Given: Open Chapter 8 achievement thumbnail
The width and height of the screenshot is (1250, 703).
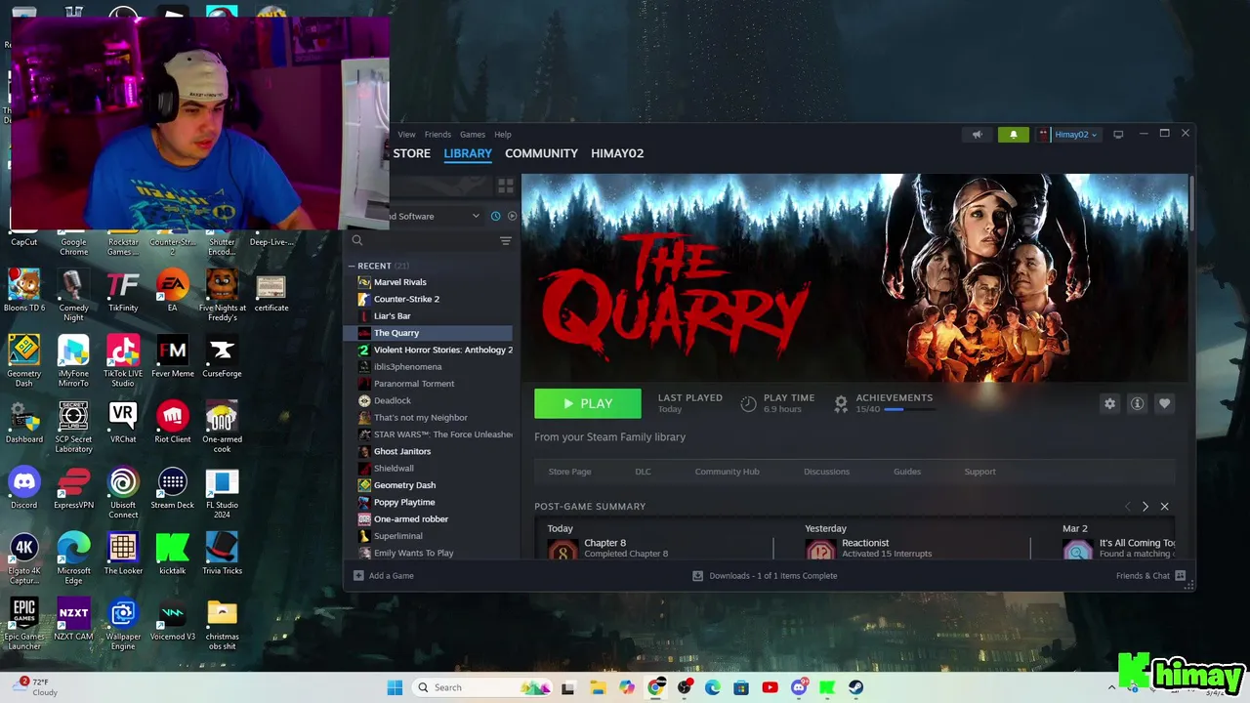Looking at the screenshot, I should (562, 549).
